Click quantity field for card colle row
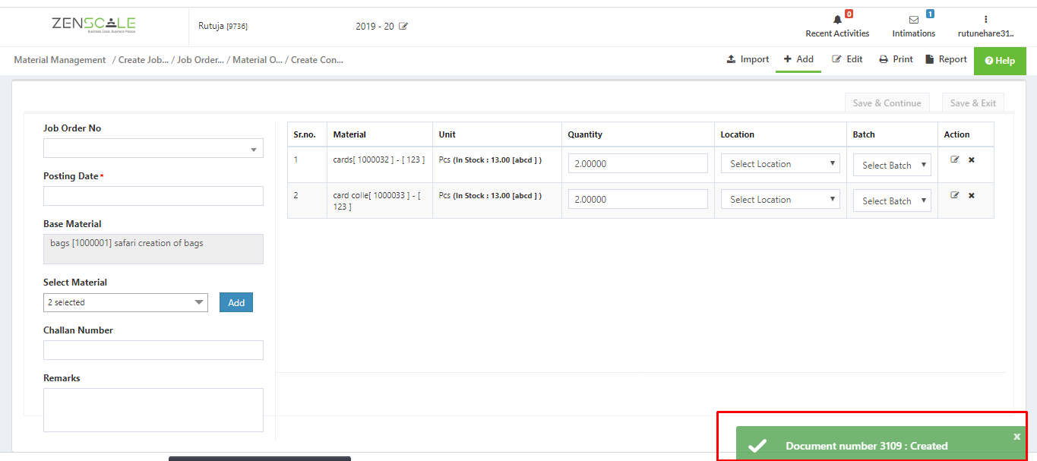 click(x=638, y=199)
